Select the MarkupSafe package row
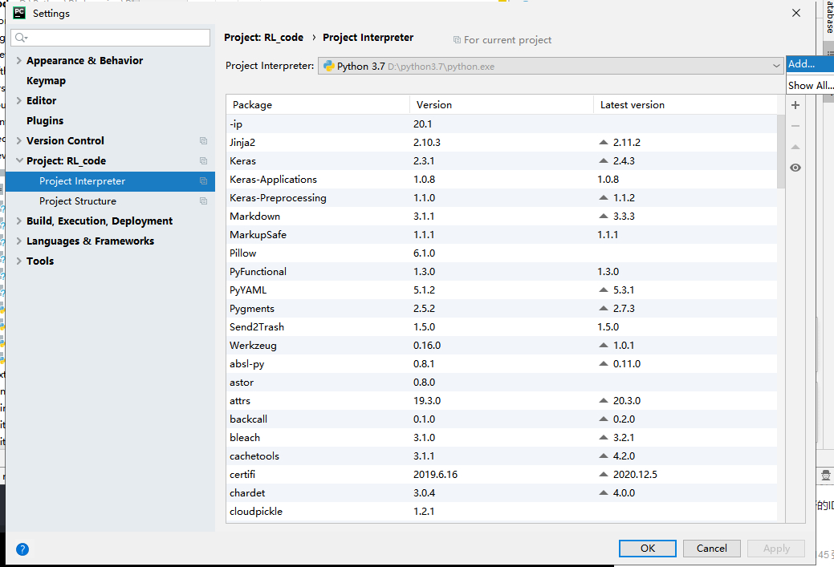The height and width of the screenshot is (567, 834). (x=502, y=234)
